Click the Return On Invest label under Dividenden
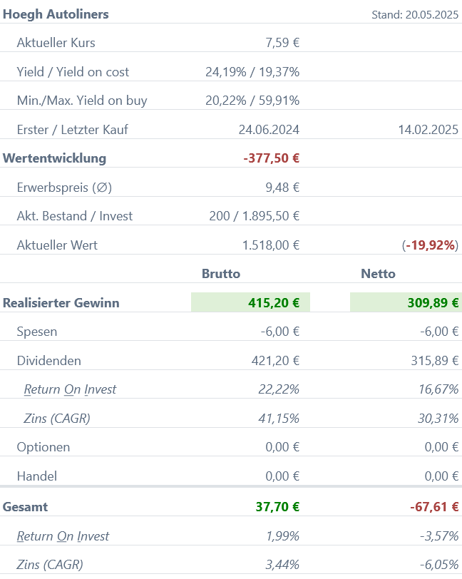Viewport: 462px width, 579px height. [x=70, y=389]
